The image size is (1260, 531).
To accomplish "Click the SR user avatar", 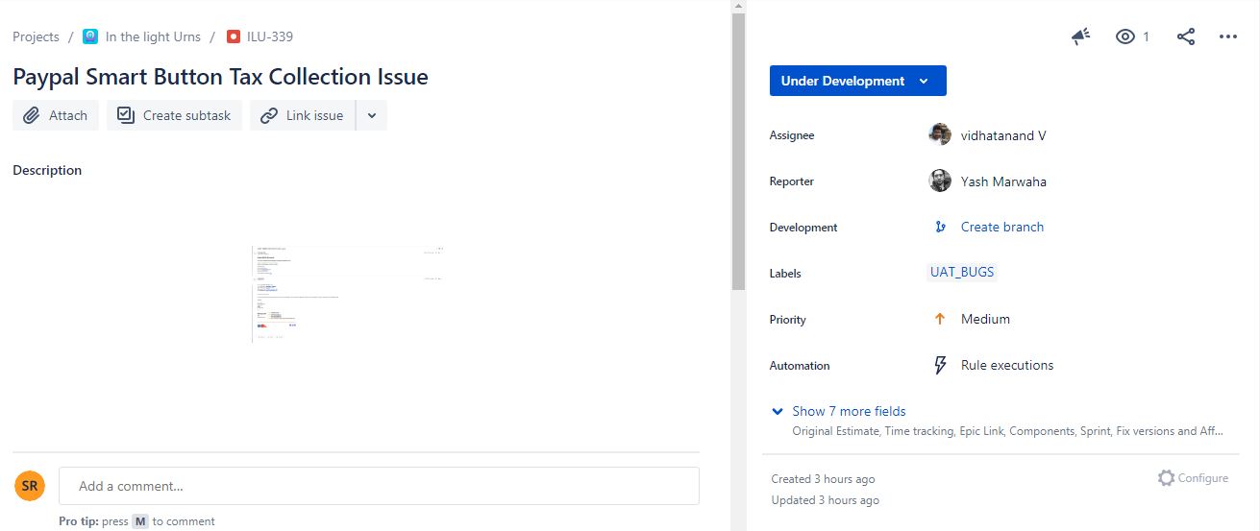I will click(30, 486).
